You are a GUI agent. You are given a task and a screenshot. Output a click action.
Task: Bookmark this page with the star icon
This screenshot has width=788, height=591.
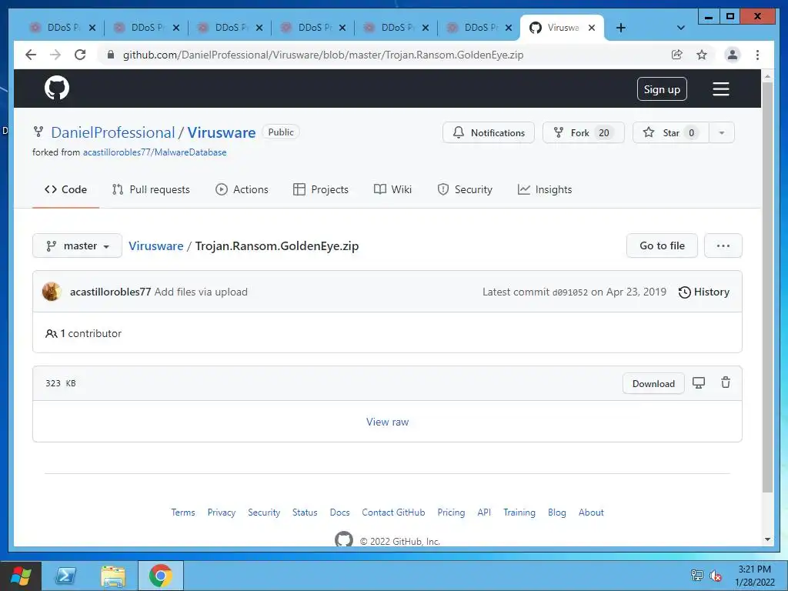[702, 55]
